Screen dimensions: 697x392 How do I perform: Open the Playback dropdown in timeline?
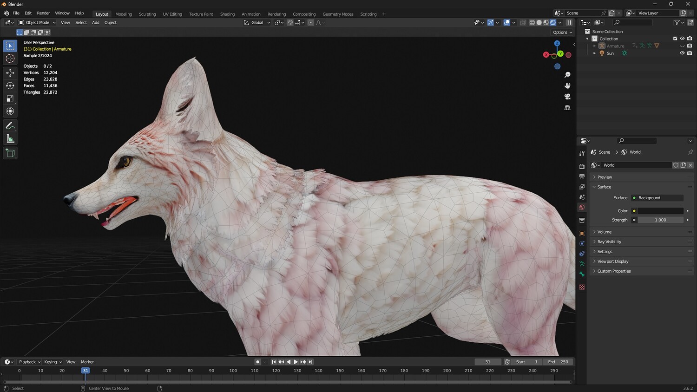(30, 362)
